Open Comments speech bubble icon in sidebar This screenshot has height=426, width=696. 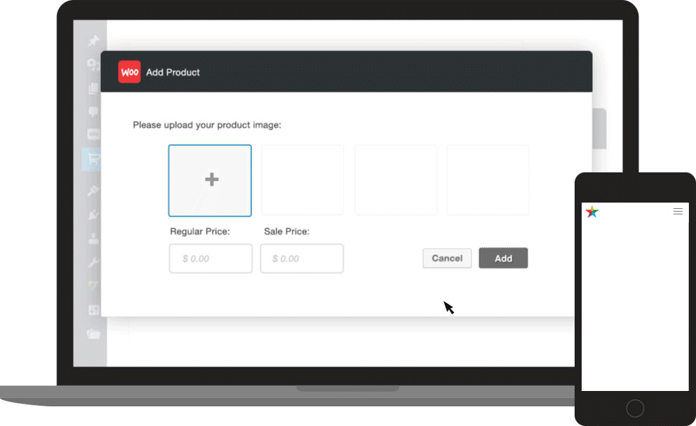(x=93, y=111)
